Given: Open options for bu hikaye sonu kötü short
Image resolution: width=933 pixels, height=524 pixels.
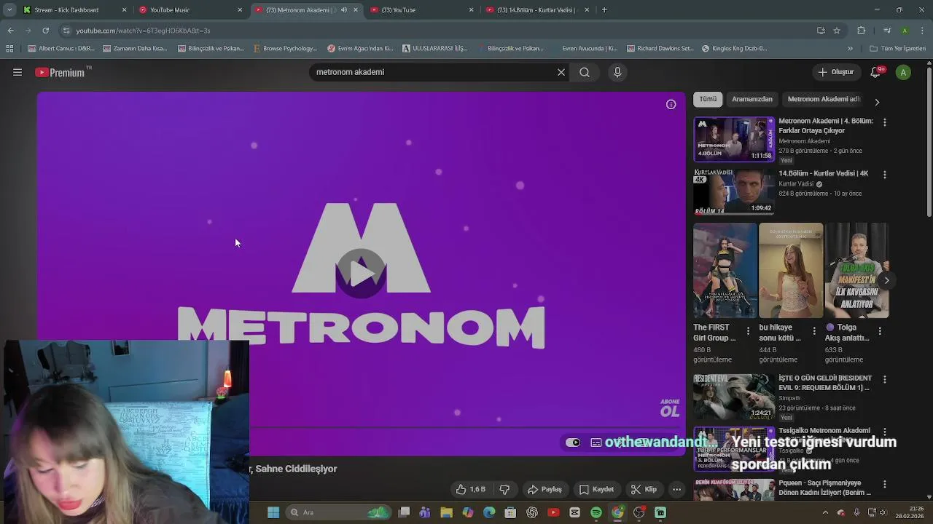Looking at the screenshot, I should pyautogui.click(x=813, y=331).
